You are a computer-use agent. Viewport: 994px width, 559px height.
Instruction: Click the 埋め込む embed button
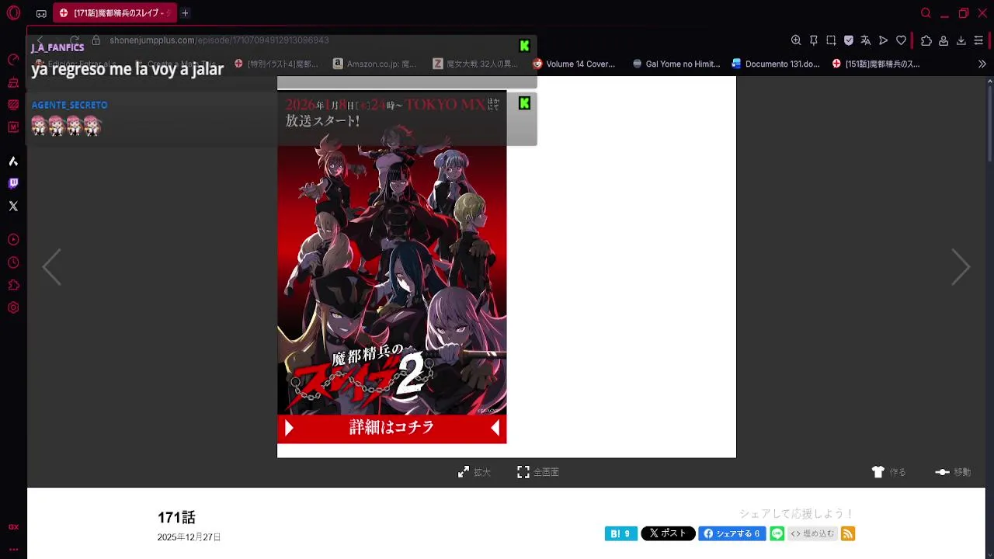point(812,533)
